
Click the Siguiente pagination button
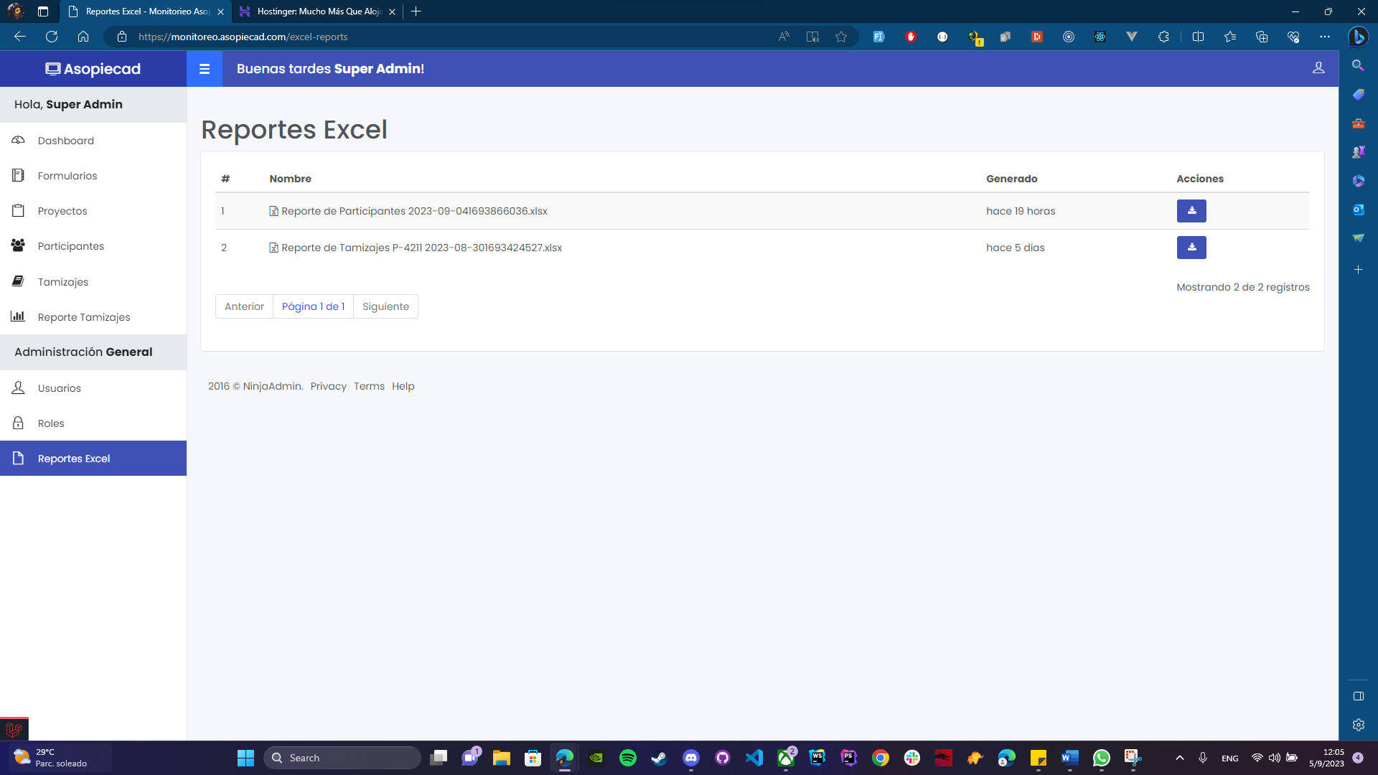click(x=385, y=306)
